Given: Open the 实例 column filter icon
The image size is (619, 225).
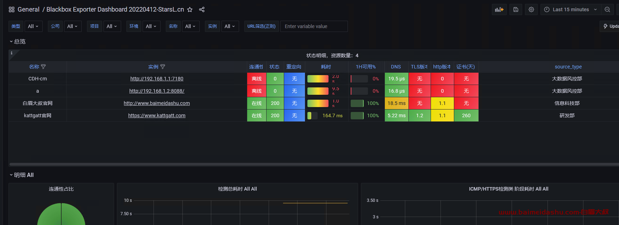Looking at the screenshot, I should (x=163, y=67).
